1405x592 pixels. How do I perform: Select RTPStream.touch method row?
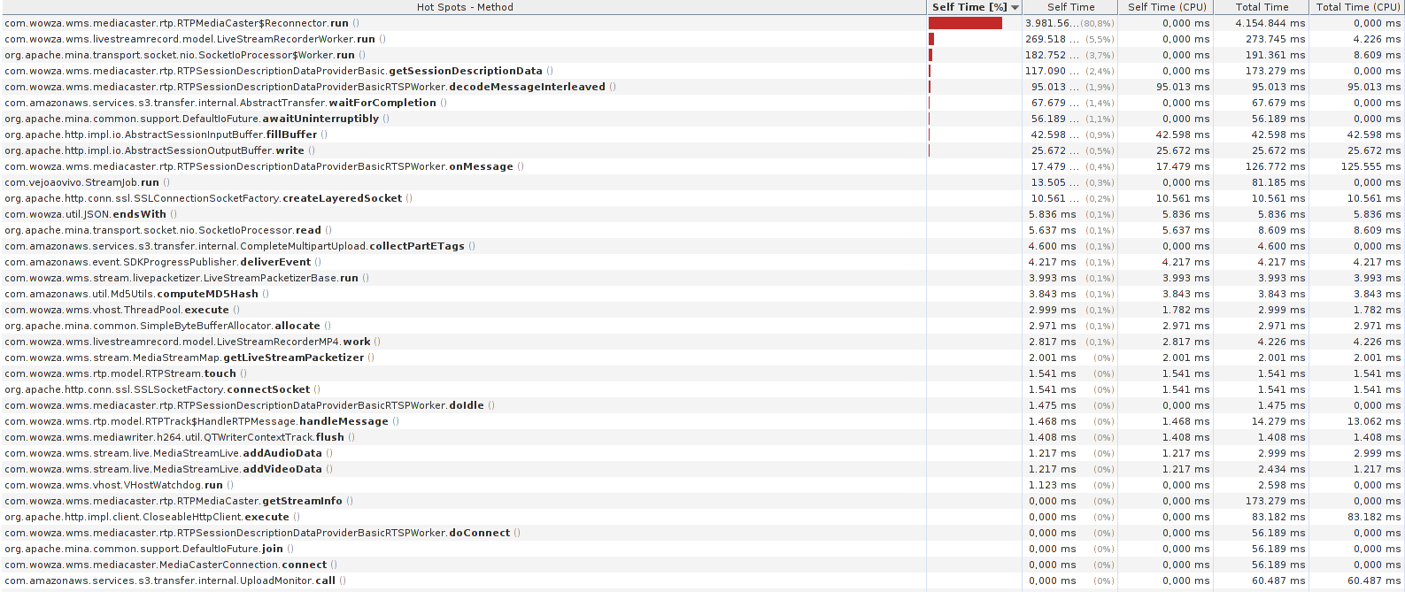click(702, 373)
